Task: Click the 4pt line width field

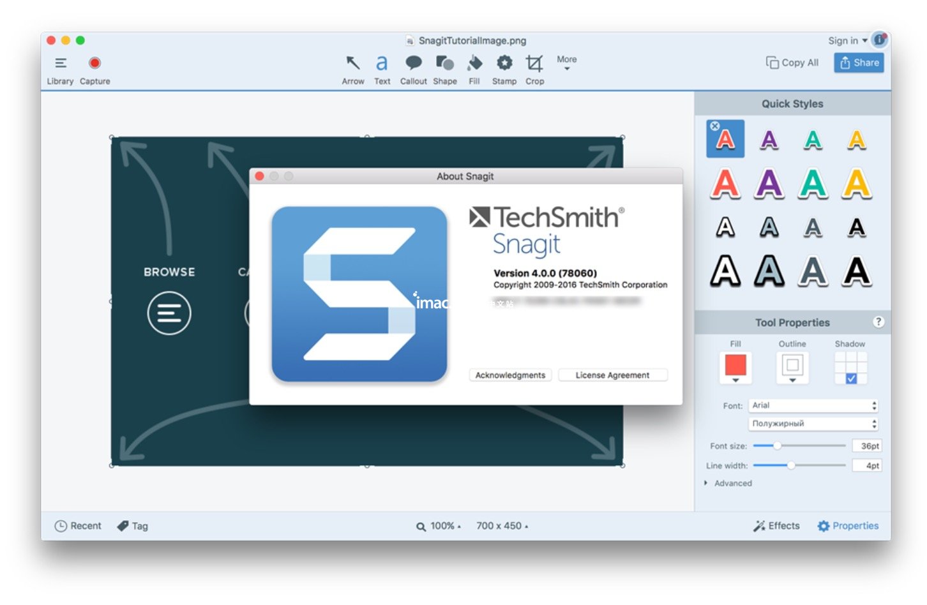Action: [867, 465]
